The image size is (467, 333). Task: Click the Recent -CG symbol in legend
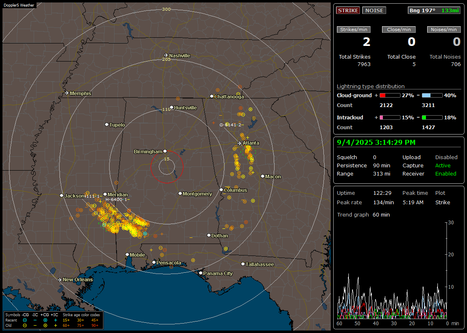click(25, 320)
